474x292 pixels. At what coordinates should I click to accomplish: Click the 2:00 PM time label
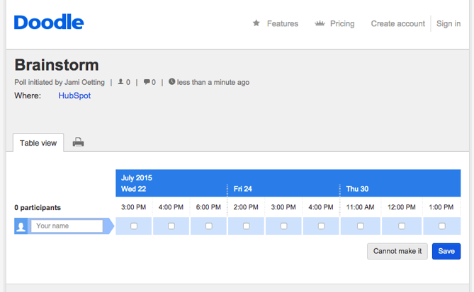[246, 207]
